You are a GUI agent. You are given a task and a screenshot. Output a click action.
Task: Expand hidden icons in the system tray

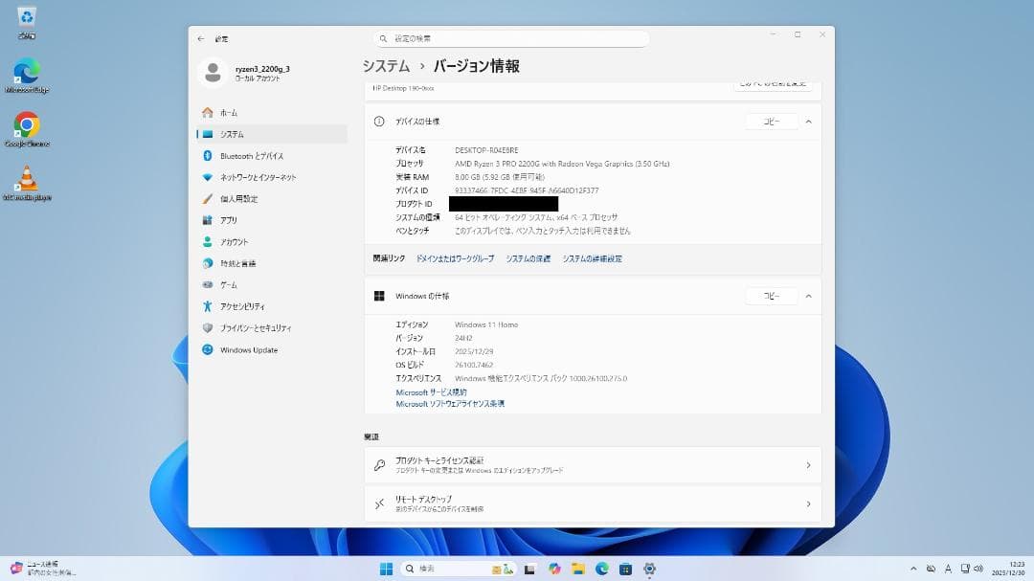915,568
